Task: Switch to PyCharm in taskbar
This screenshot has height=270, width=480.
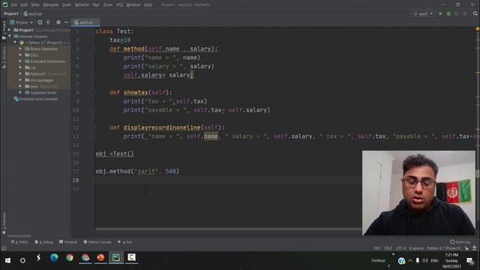Action: 116,258
